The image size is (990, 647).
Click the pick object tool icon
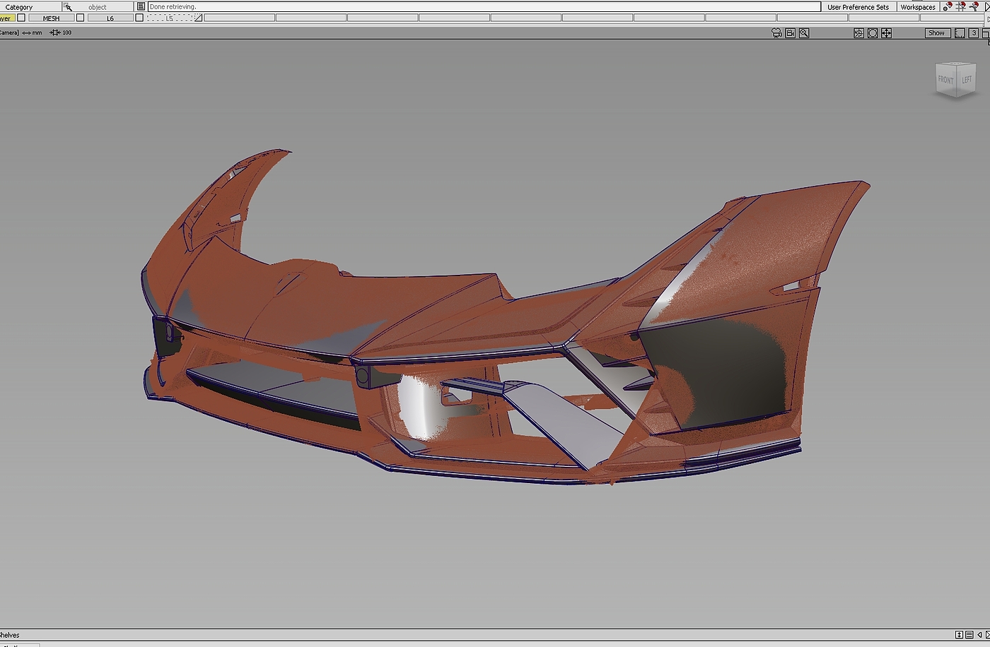(68, 7)
